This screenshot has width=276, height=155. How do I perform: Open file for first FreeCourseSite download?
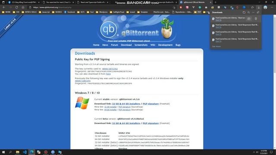[219, 20]
